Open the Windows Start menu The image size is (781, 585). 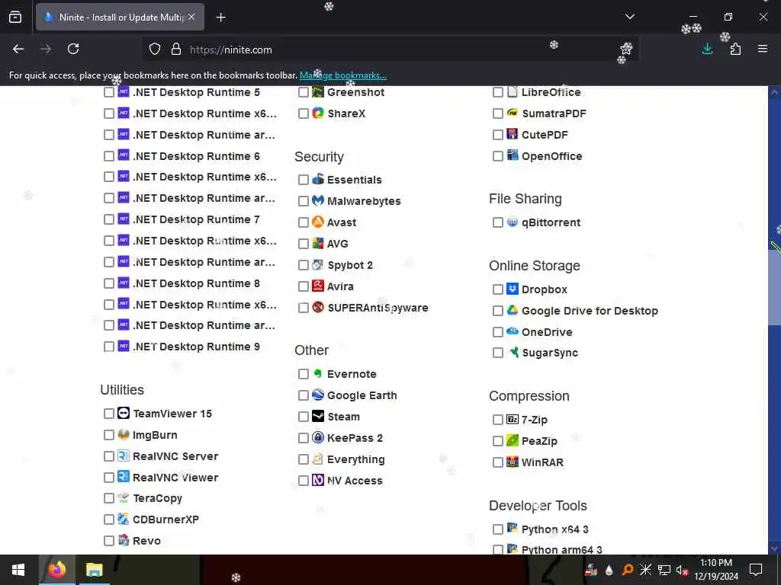18,570
